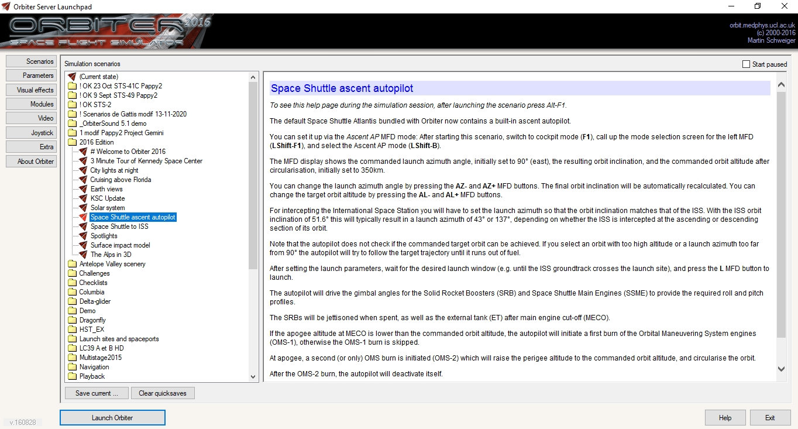Select the HST_EX folder
Image resolution: width=798 pixels, height=429 pixels.
pos(91,330)
